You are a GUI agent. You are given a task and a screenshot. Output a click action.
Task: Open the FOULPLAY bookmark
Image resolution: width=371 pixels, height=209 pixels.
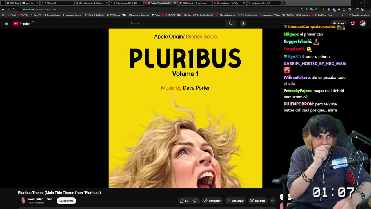[x=288, y=15]
